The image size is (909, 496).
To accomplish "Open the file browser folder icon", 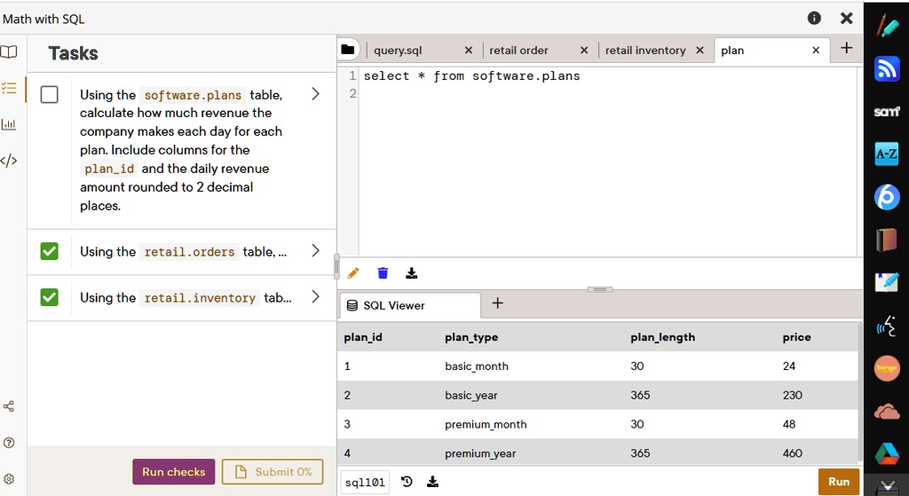I will 348,50.
